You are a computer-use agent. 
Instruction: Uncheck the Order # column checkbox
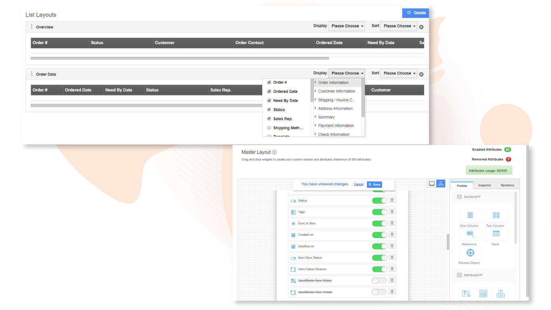[269, 82]
